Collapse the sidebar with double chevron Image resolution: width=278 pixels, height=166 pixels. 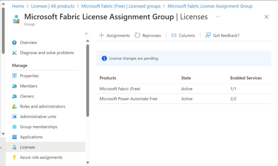click(x=87, y=34)
